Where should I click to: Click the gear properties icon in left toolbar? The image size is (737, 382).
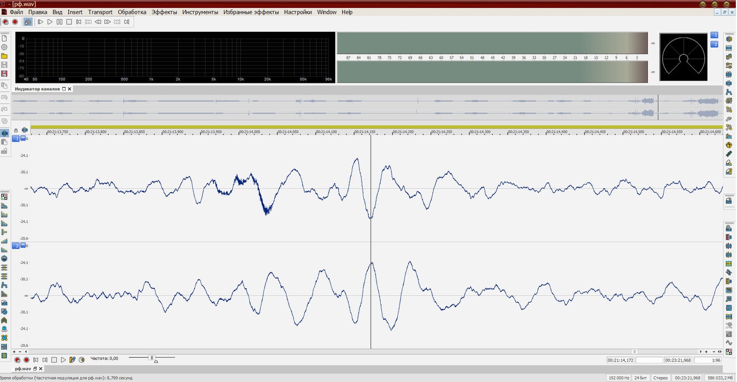pos(5,47)
